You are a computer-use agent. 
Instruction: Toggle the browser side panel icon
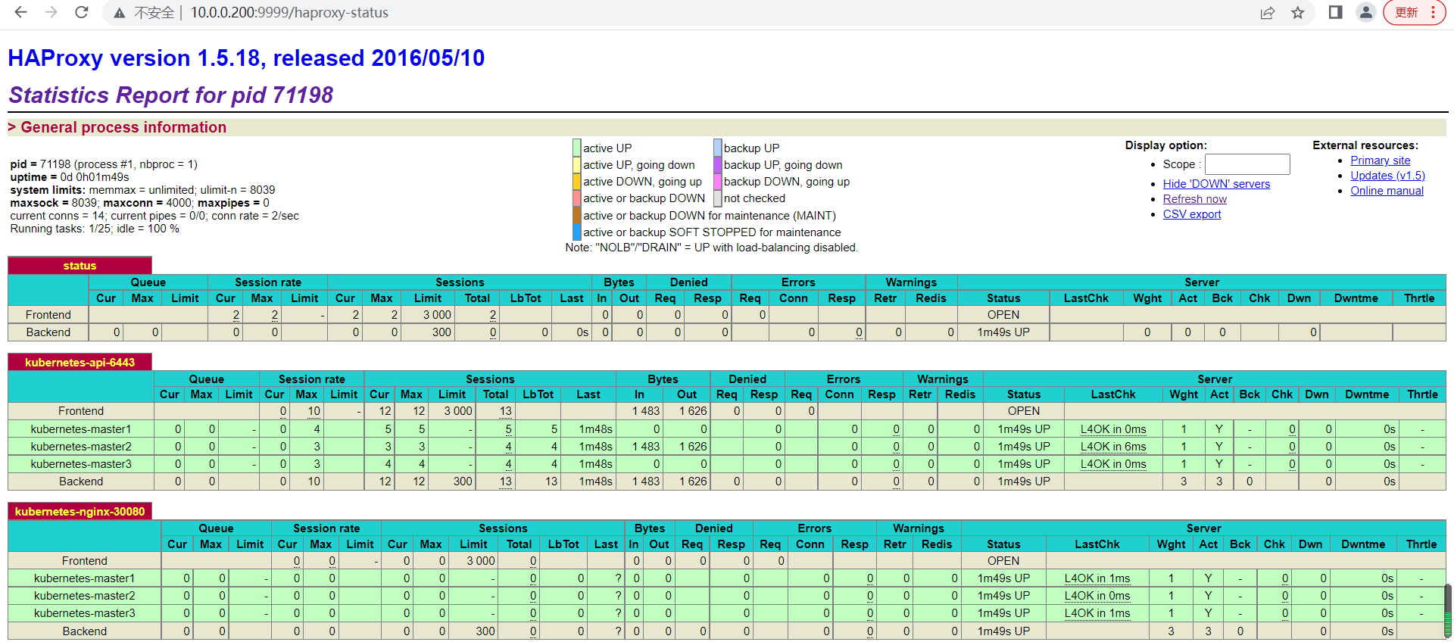point(1336,12)
